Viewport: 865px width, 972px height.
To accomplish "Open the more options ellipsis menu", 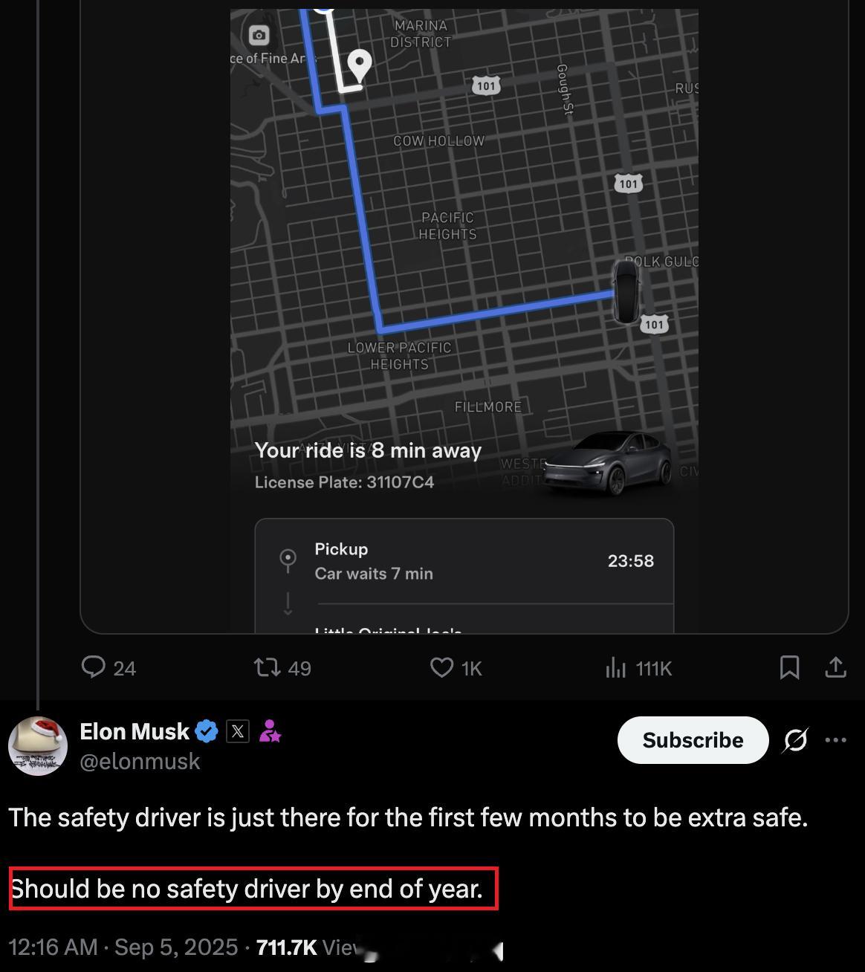I will pyautogui.click(x=836, y=740).
